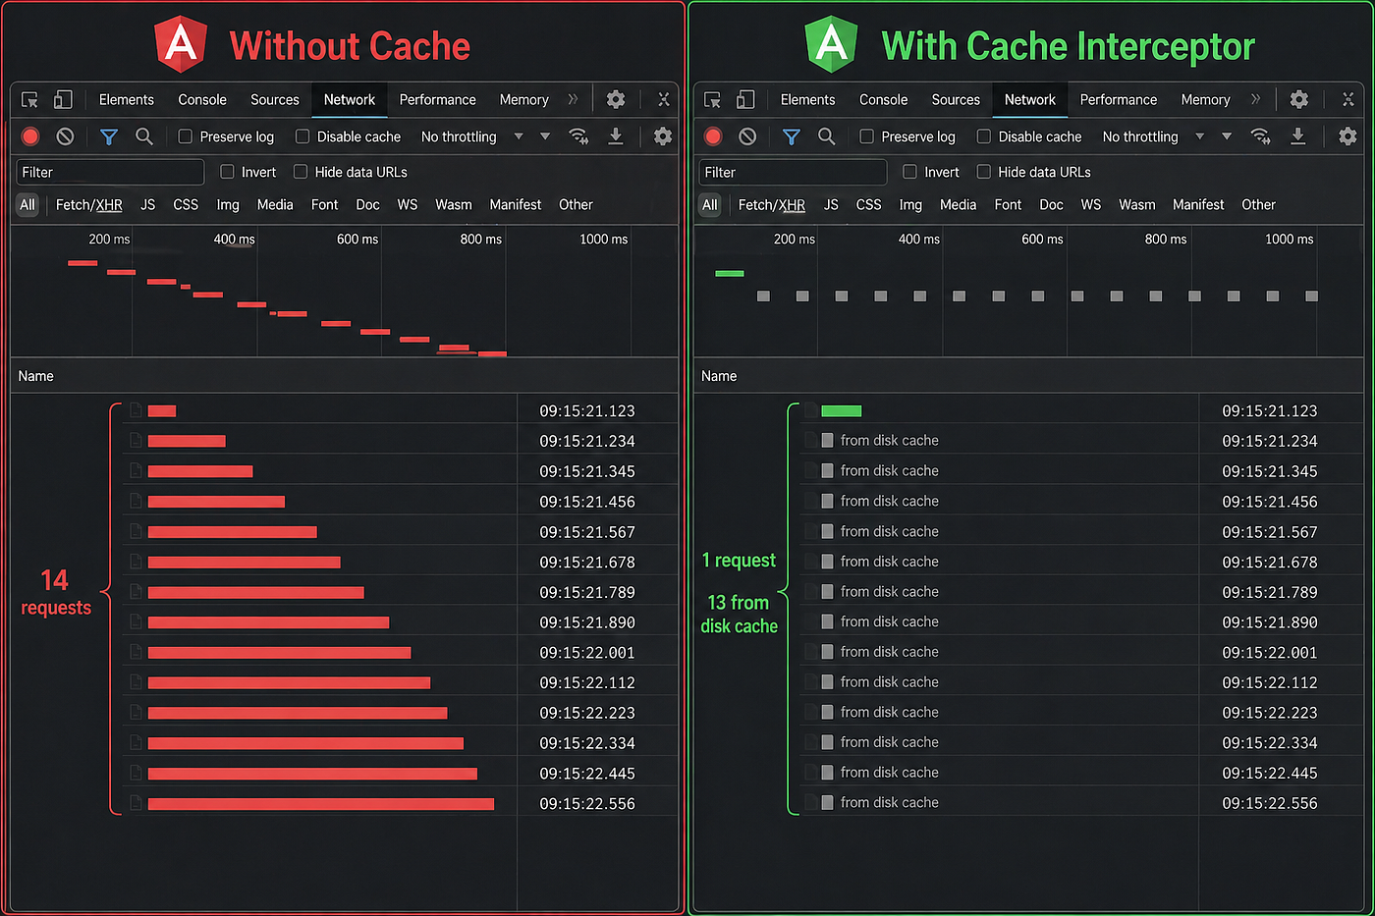Select the green first request bar, With Cache panel
This screenshot has height=916, width=1375.
(841, 411)
